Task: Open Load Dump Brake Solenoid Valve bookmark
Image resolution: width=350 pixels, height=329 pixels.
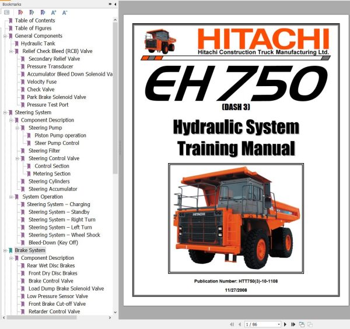Action: coord(66,288)
